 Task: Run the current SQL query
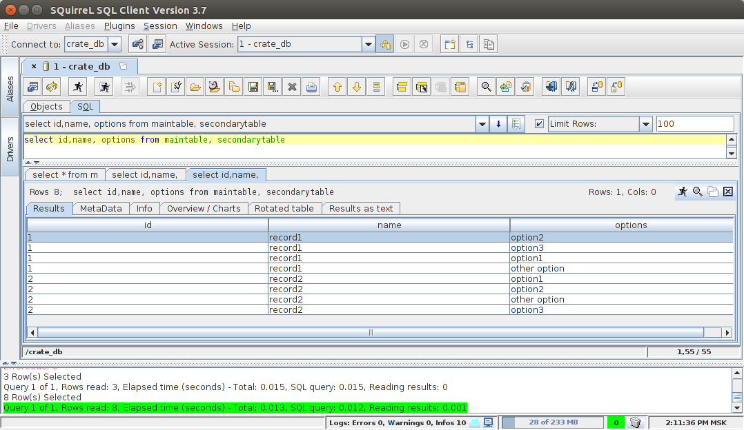[79, 87]
